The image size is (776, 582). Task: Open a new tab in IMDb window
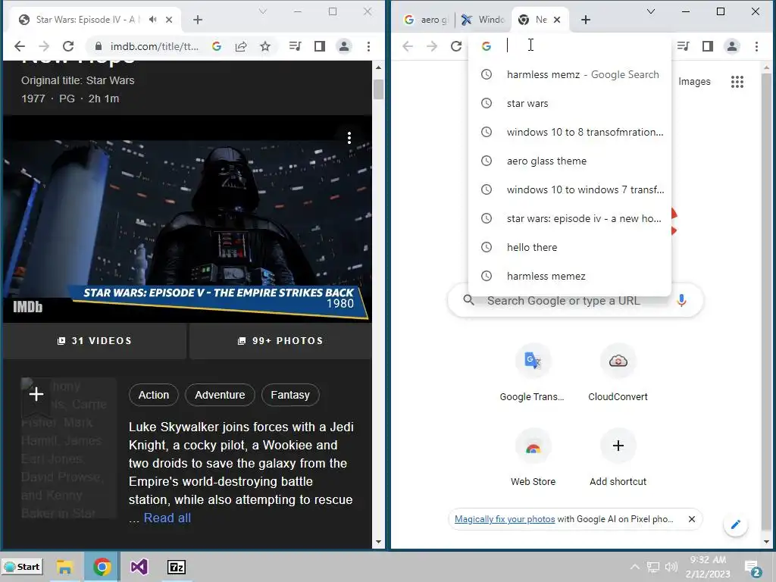tap(198, 20)
